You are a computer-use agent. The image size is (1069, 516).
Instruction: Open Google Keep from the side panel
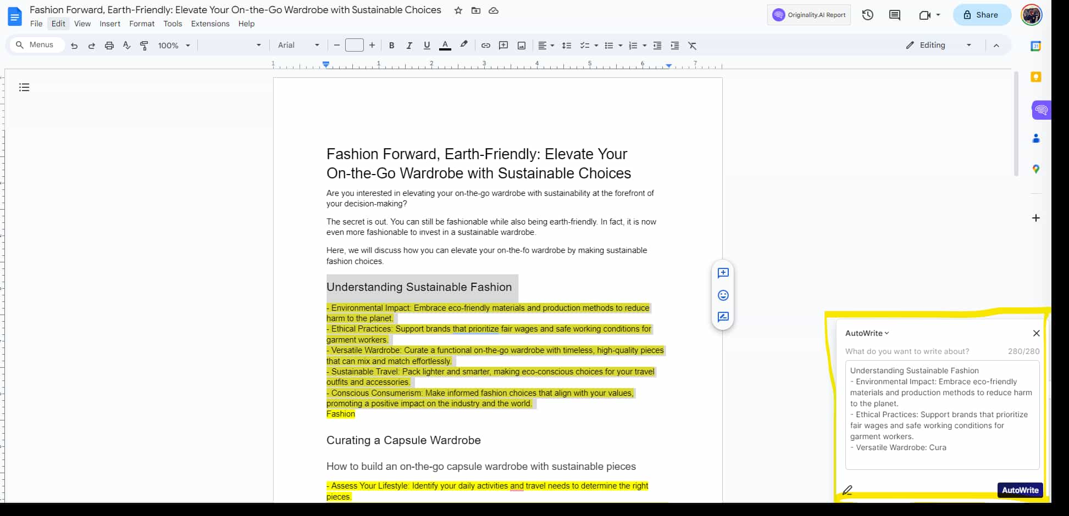tap(1036, 77)
